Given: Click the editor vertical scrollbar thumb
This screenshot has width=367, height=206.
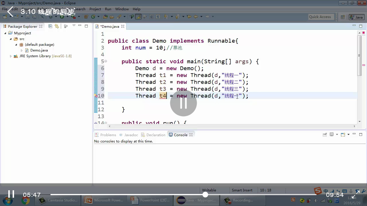Looking at the screenshot, I should pyautogui.click(x=359, y=56).
